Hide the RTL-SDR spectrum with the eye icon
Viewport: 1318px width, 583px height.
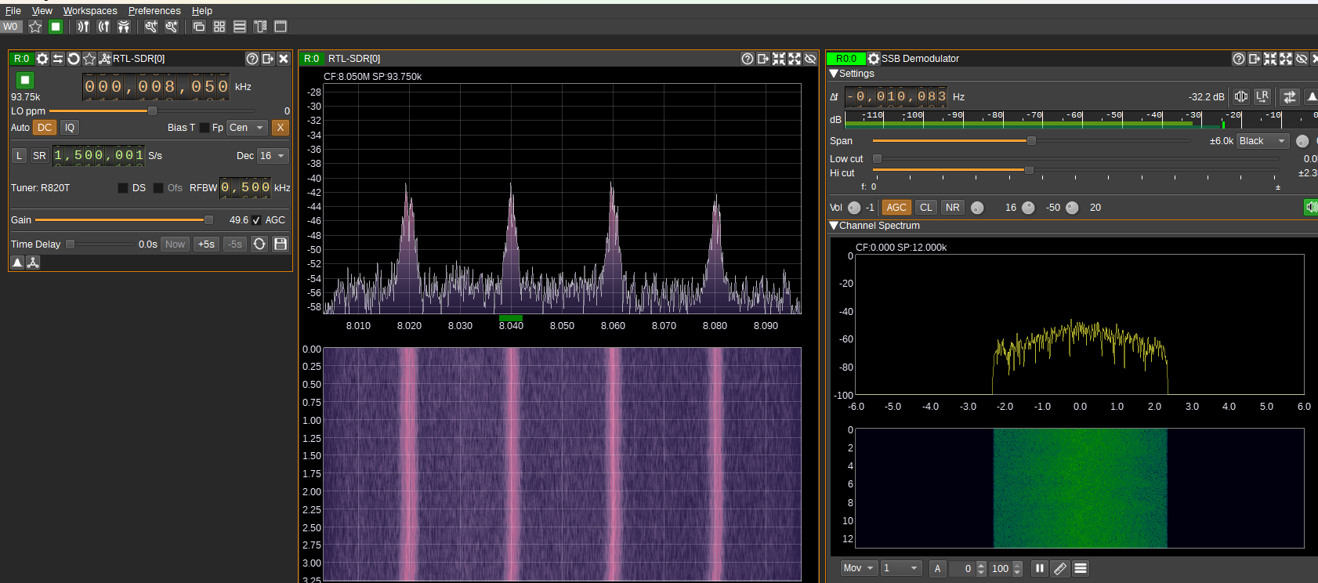pyautogui.click(x=810, y=59)
